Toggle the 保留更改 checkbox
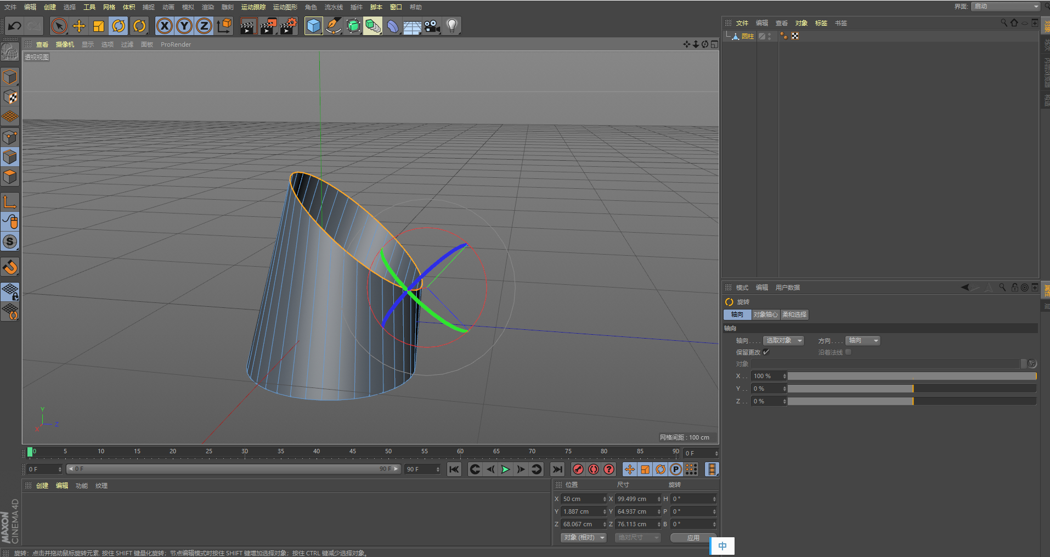Image resolution: width=1050 pixels, height=557 pixels. 766,352
